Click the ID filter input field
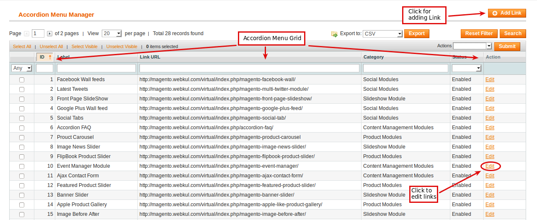537x220 pixels. 45,68
